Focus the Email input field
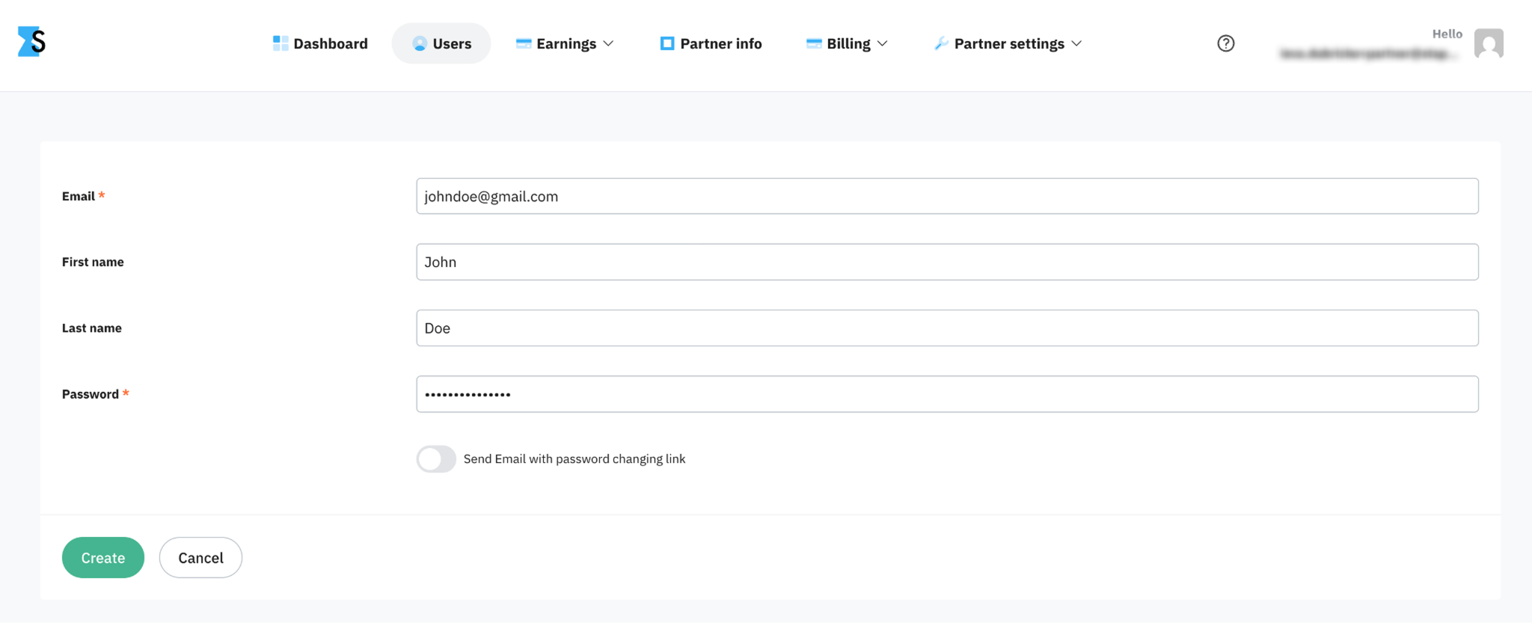Image resolution: width=1532 pixels, height=623 pixels. [947, 196]
